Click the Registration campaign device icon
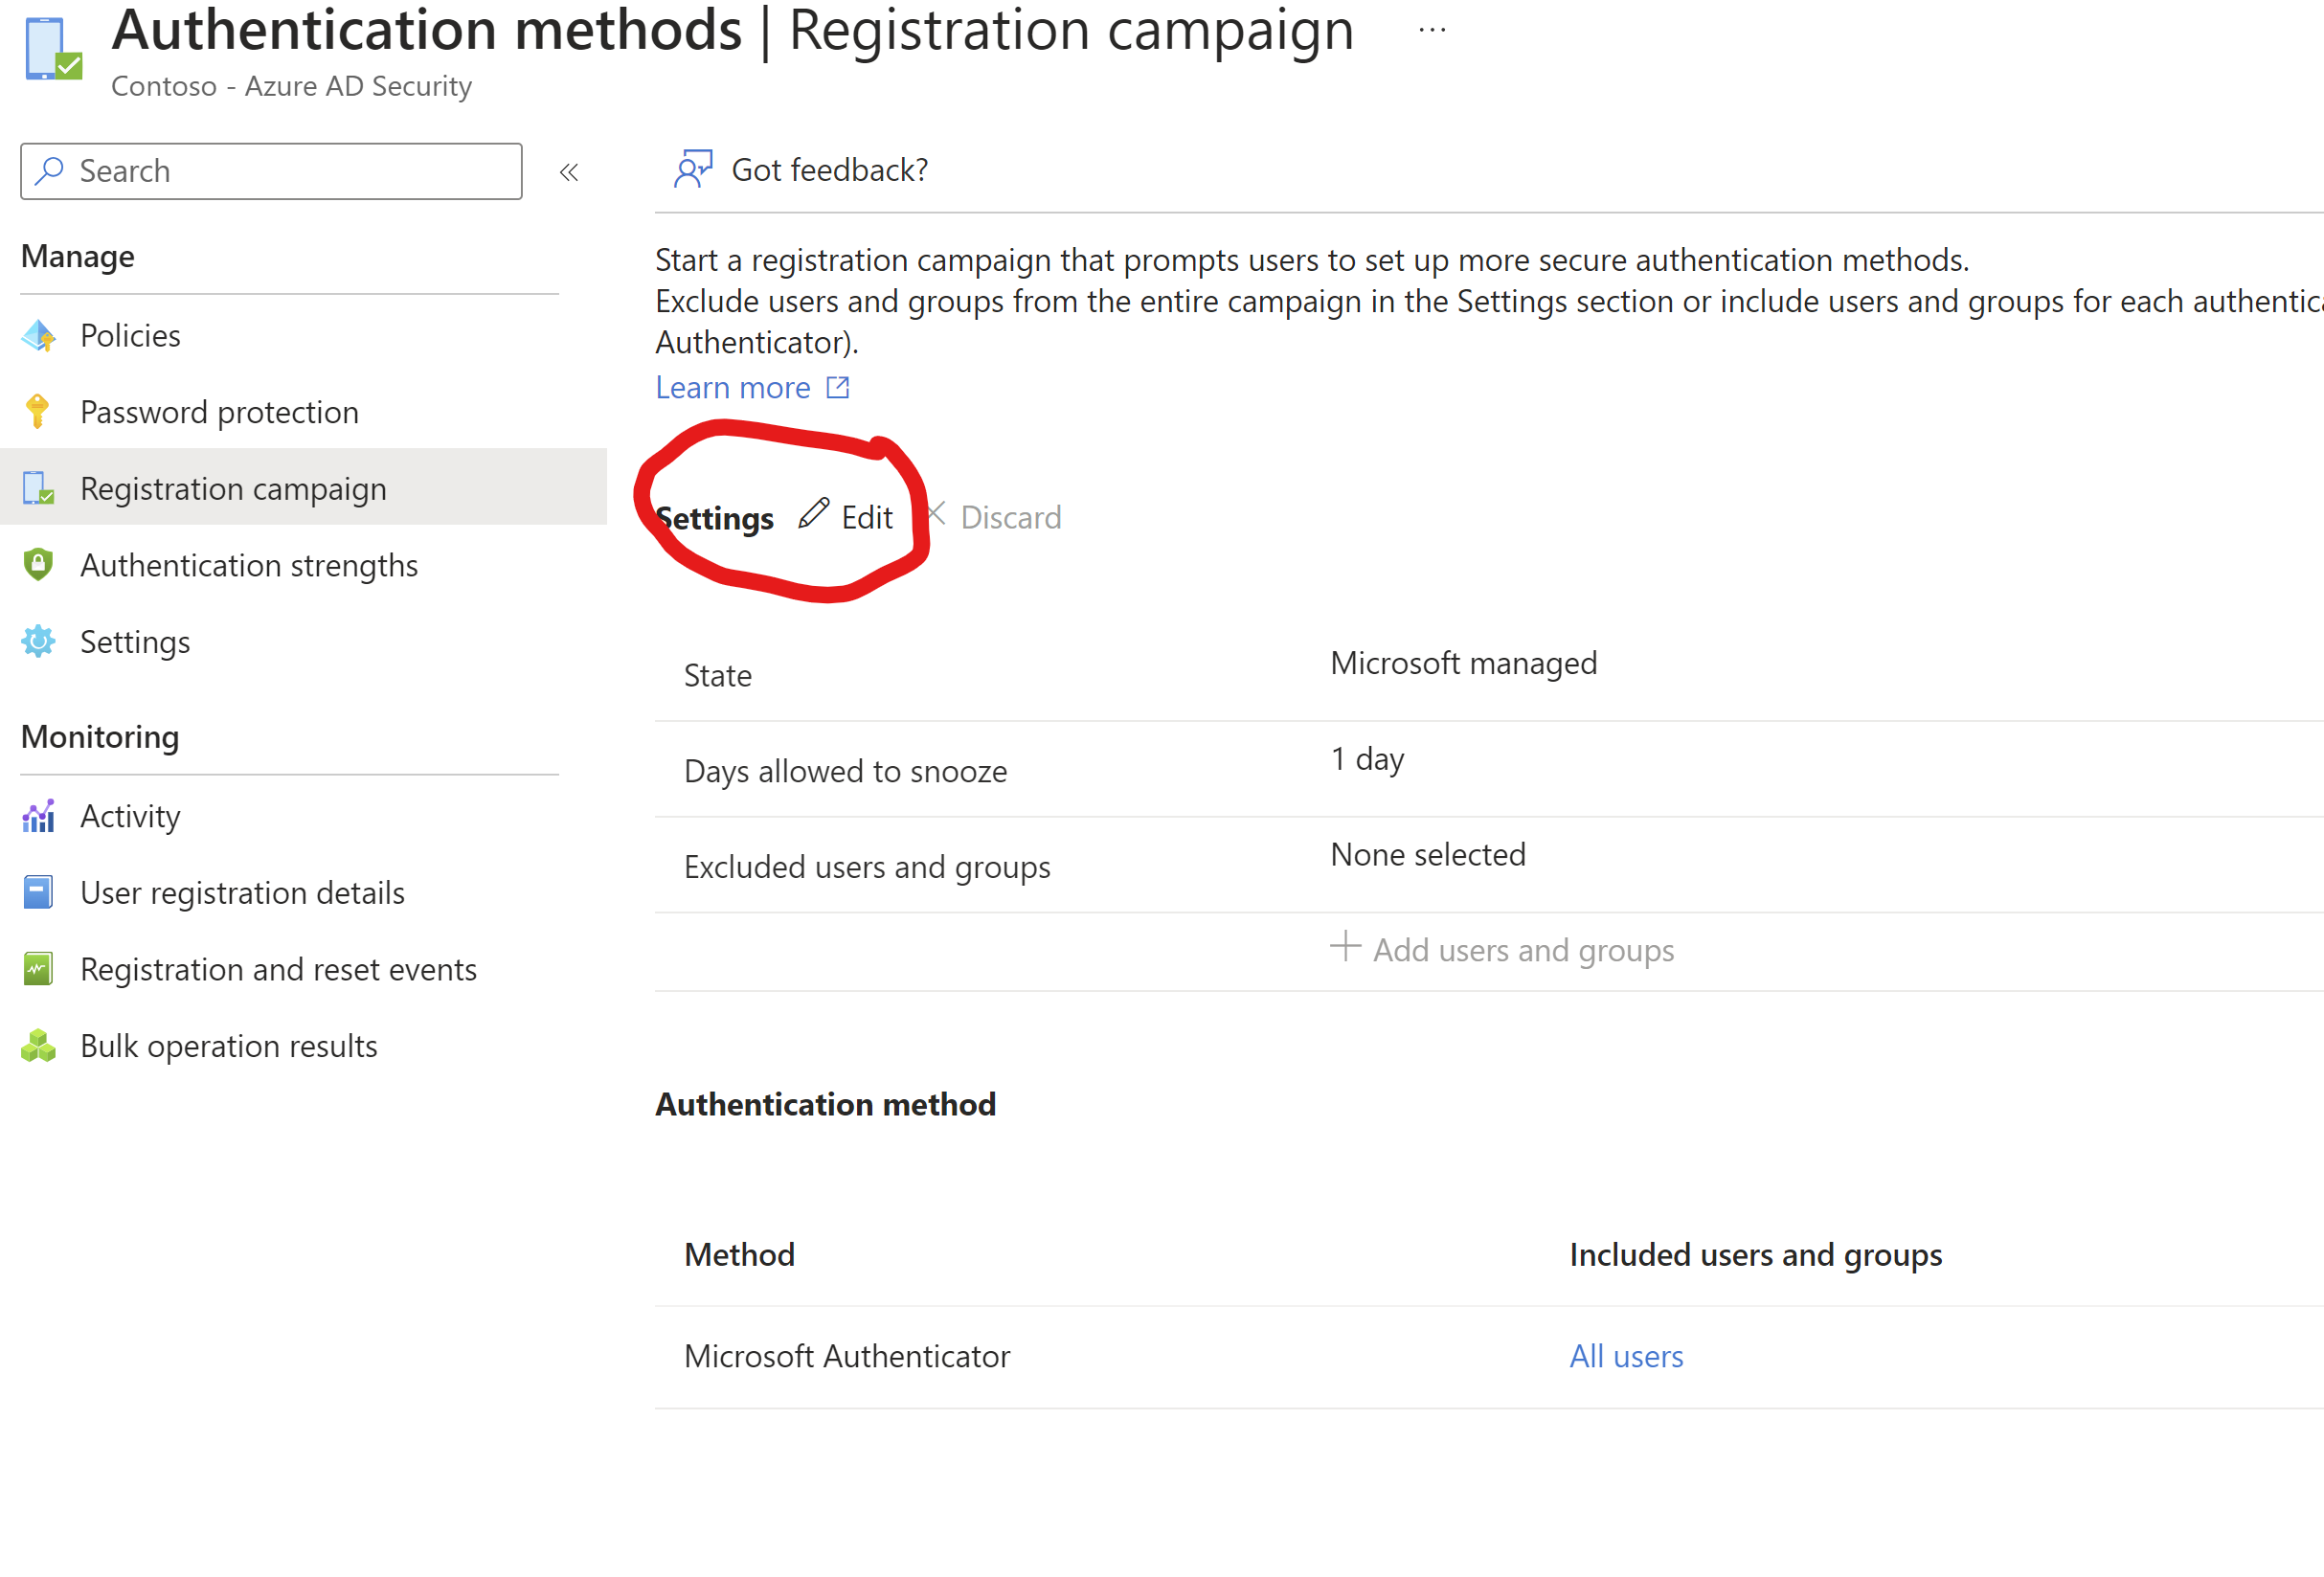Viewport: 2324px width, 1577px height. click(x=38, y=488)
